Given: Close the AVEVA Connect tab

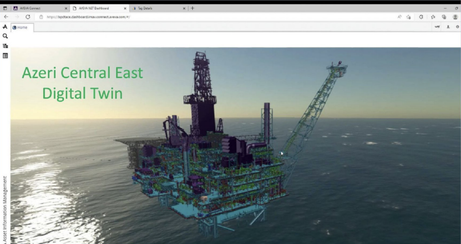Looking at the screenshot, I should point(66,8).
